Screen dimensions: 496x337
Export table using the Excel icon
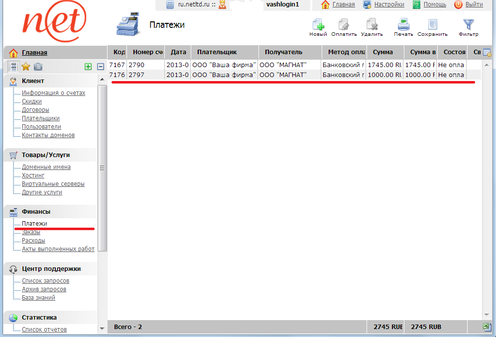click(487, 327)
